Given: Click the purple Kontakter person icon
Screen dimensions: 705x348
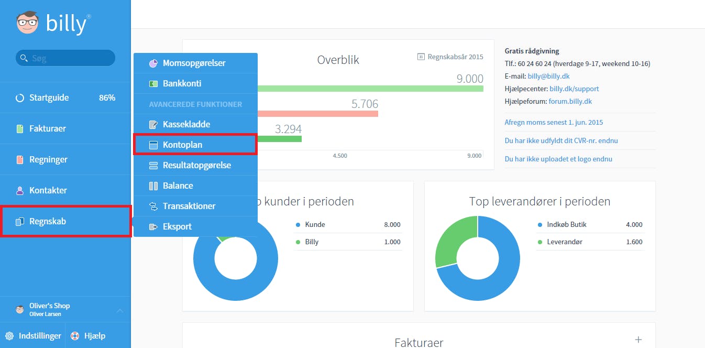Looking at the screenshot, I should tap(20, 191).
